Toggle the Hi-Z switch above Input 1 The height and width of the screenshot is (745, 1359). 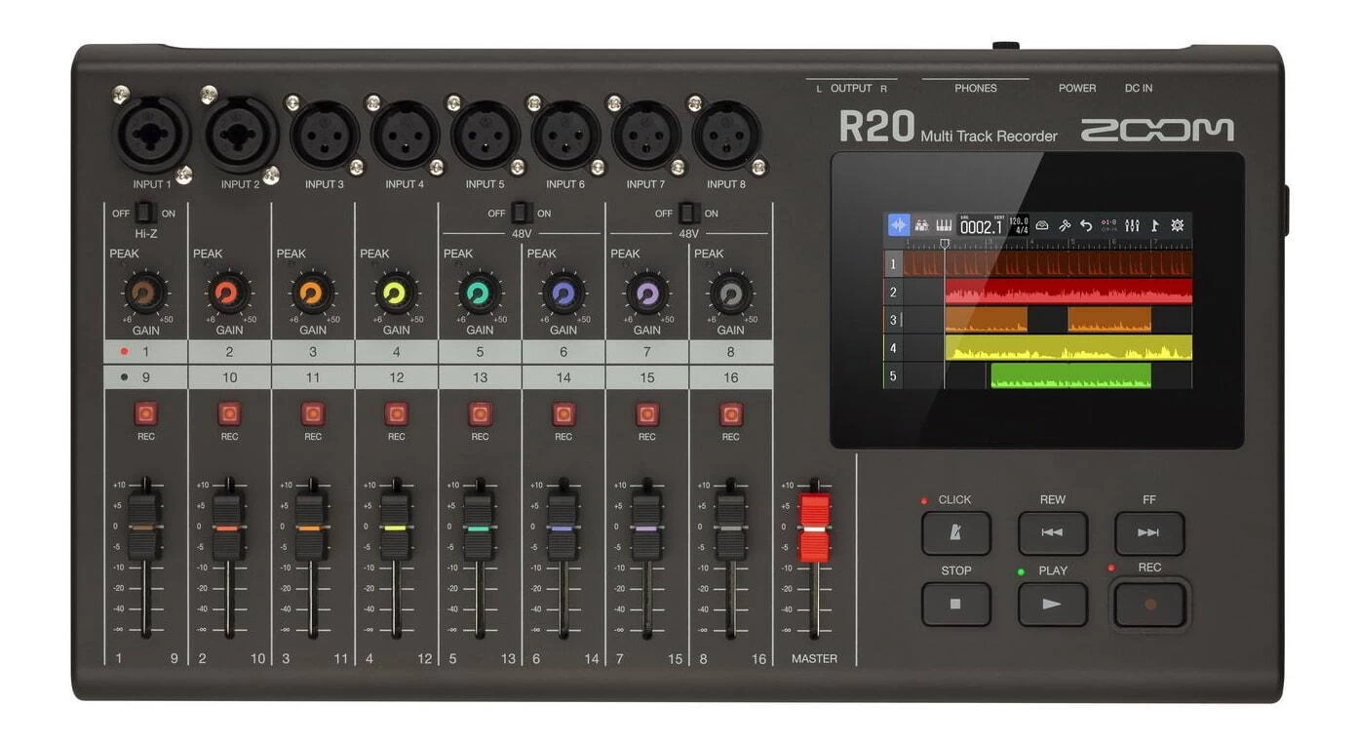[x=143, y=211]
